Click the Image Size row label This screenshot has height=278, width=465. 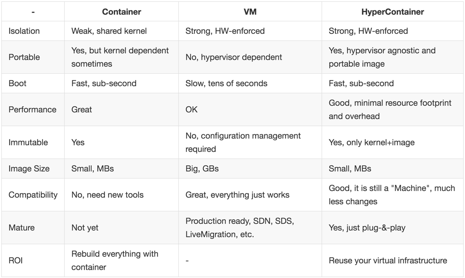tap(29, 169)
